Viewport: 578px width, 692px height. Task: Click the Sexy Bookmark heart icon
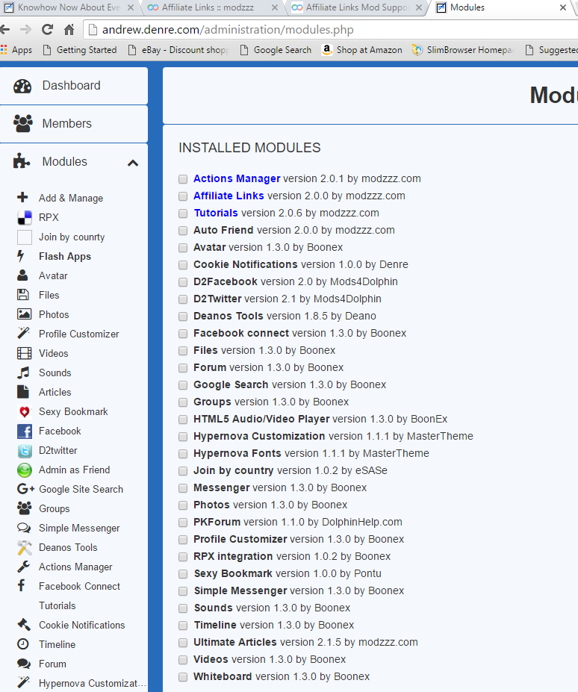25,412
